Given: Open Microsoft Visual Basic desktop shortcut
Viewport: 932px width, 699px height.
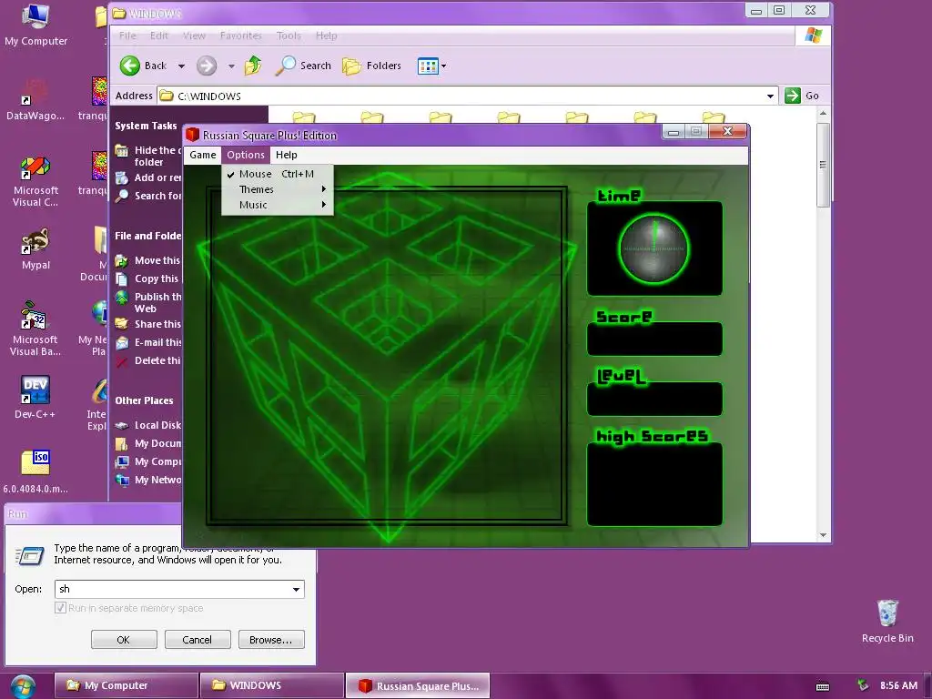Looking at the screenshot, I should click(35, 329).
